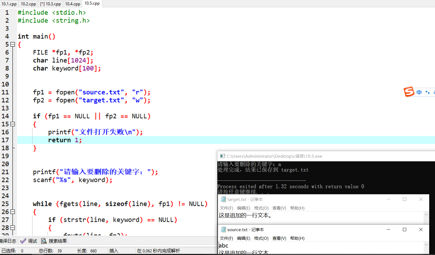Open 文件(F) menu in source.txt Notepad
The image size is (435, 255).
click(x=226, y=238)
